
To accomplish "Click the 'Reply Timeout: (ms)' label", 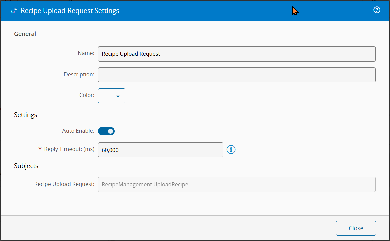I will [x=69, y=149].
